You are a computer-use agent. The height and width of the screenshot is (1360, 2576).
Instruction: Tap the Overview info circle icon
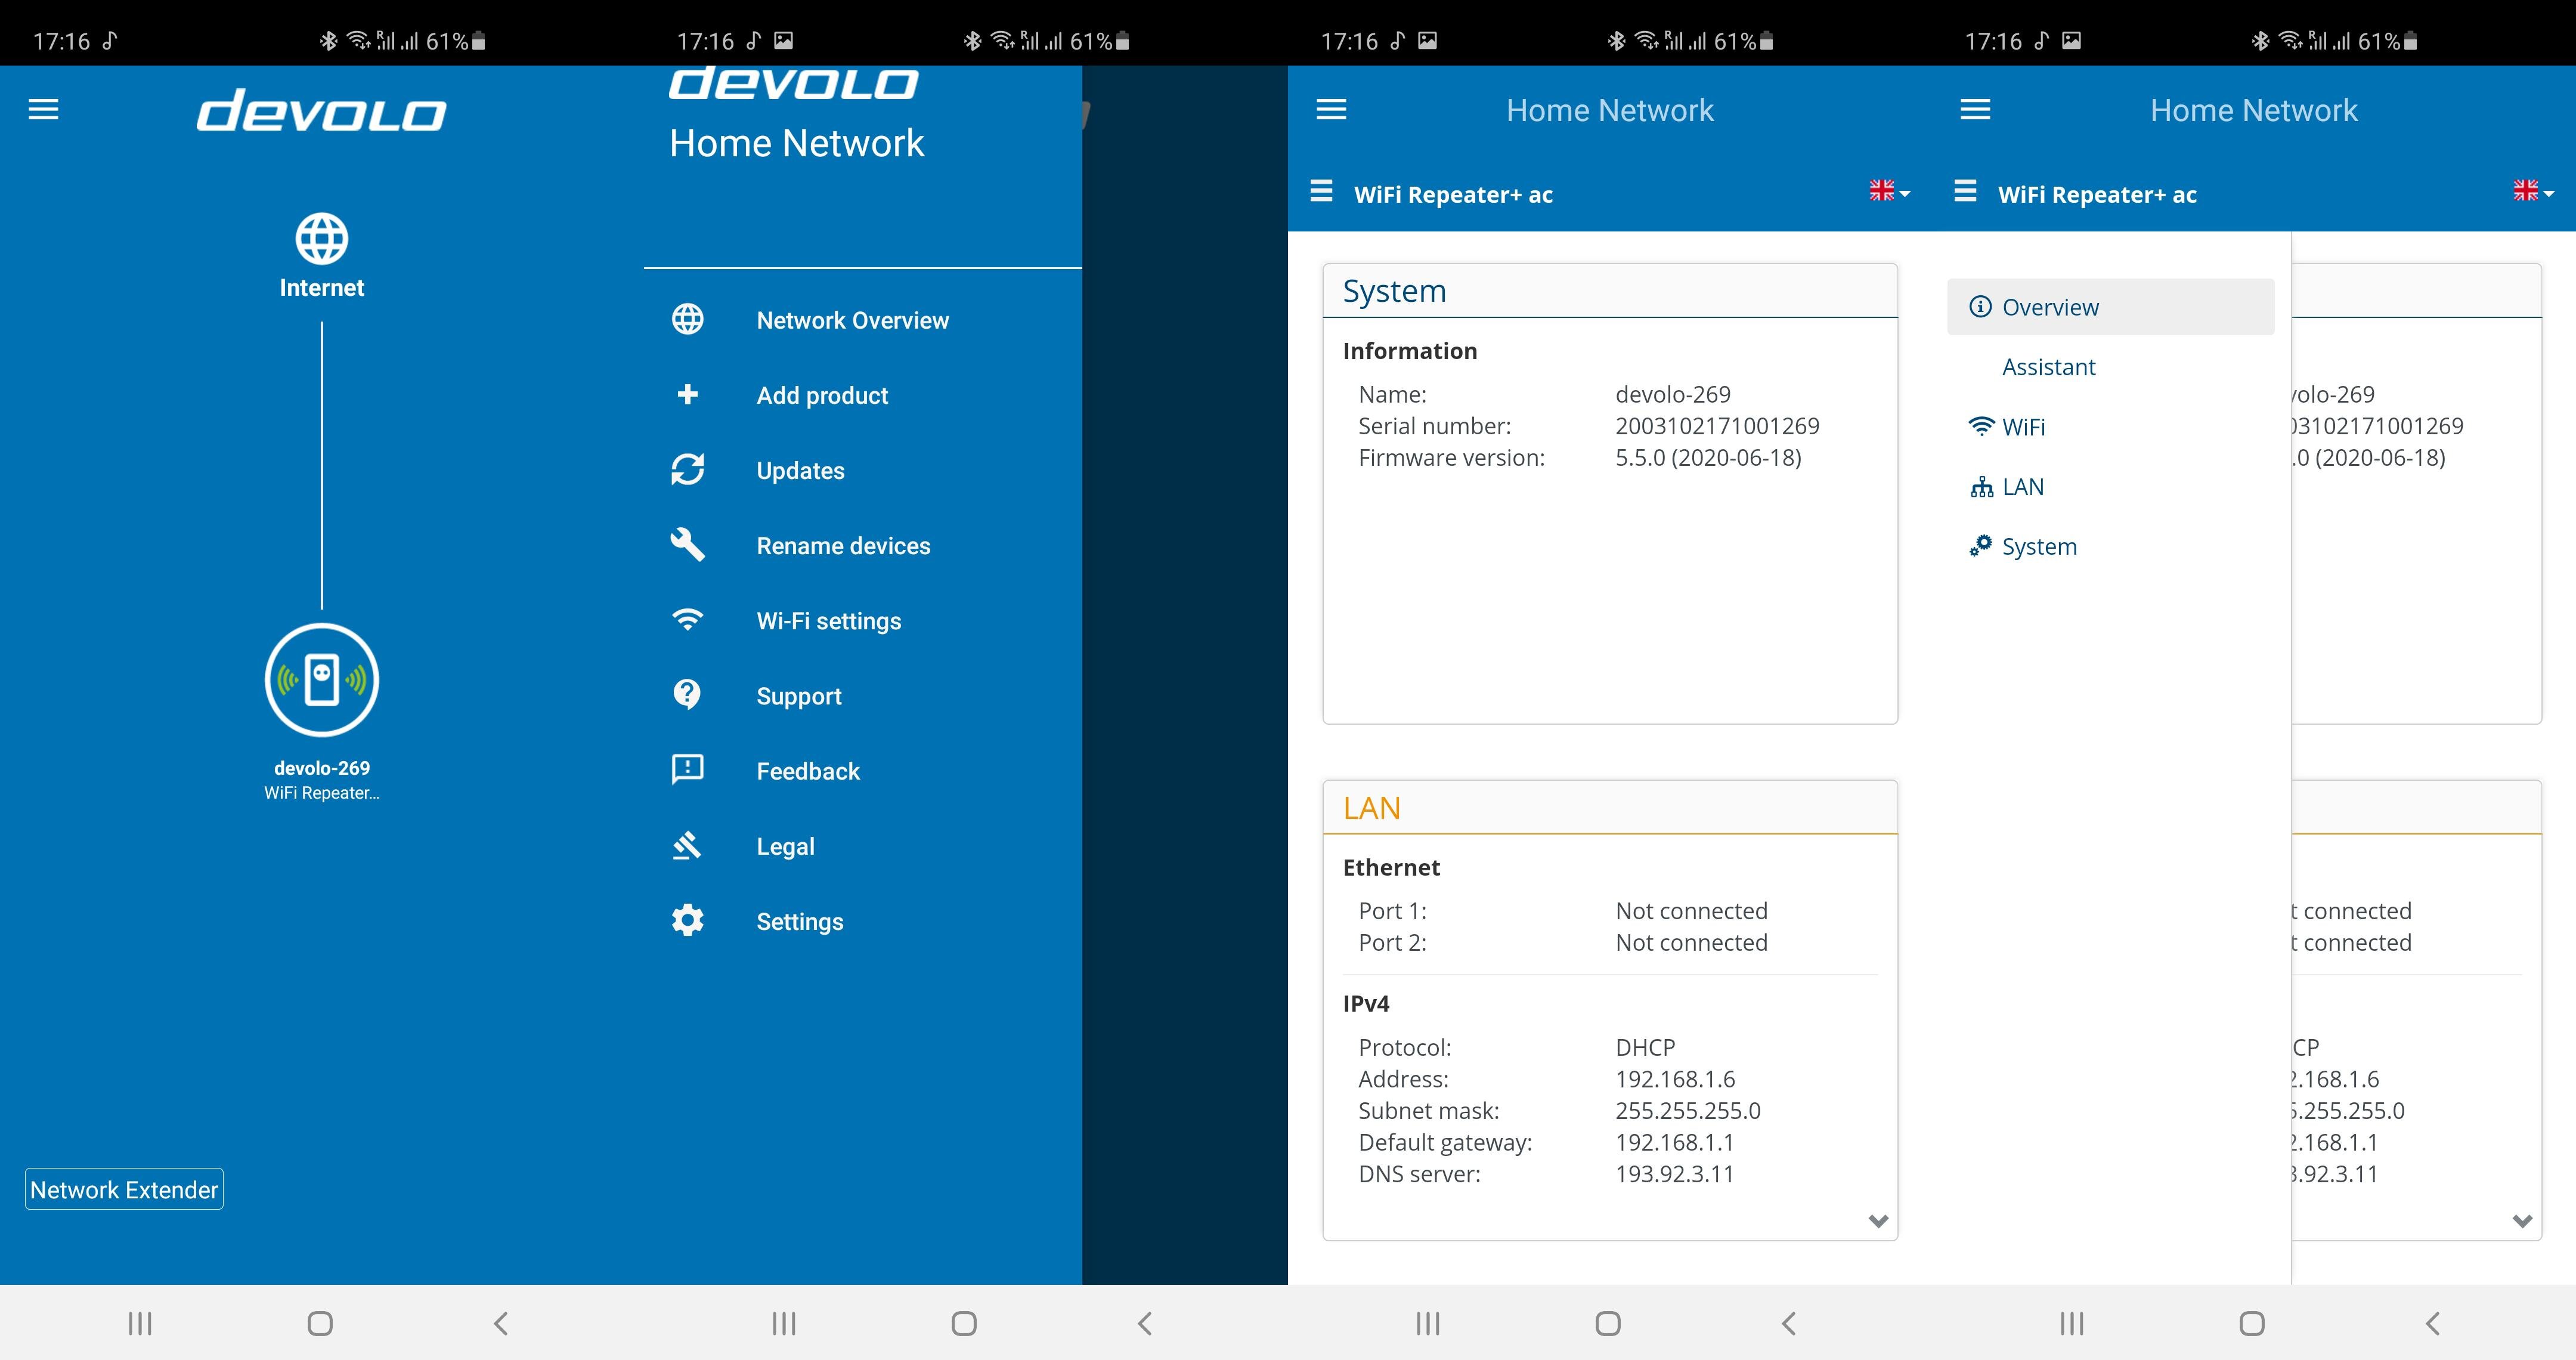pyautogui.click(x=1980, y=306)
